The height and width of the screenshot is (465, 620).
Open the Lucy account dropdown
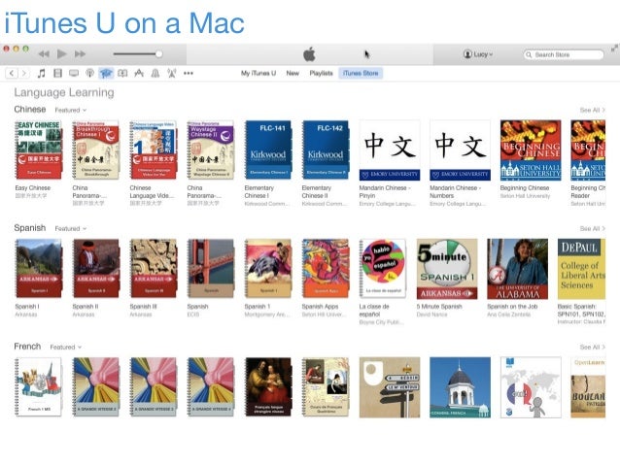pos(478,54)
